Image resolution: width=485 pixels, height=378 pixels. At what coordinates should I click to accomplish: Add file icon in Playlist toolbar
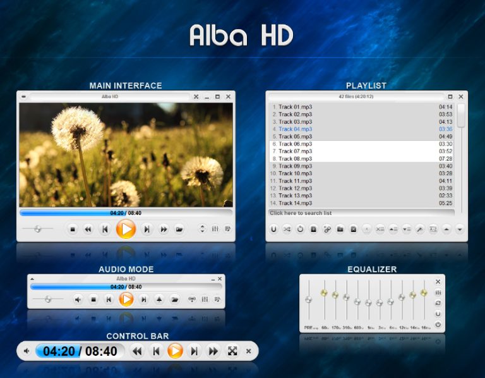[313, 229]
